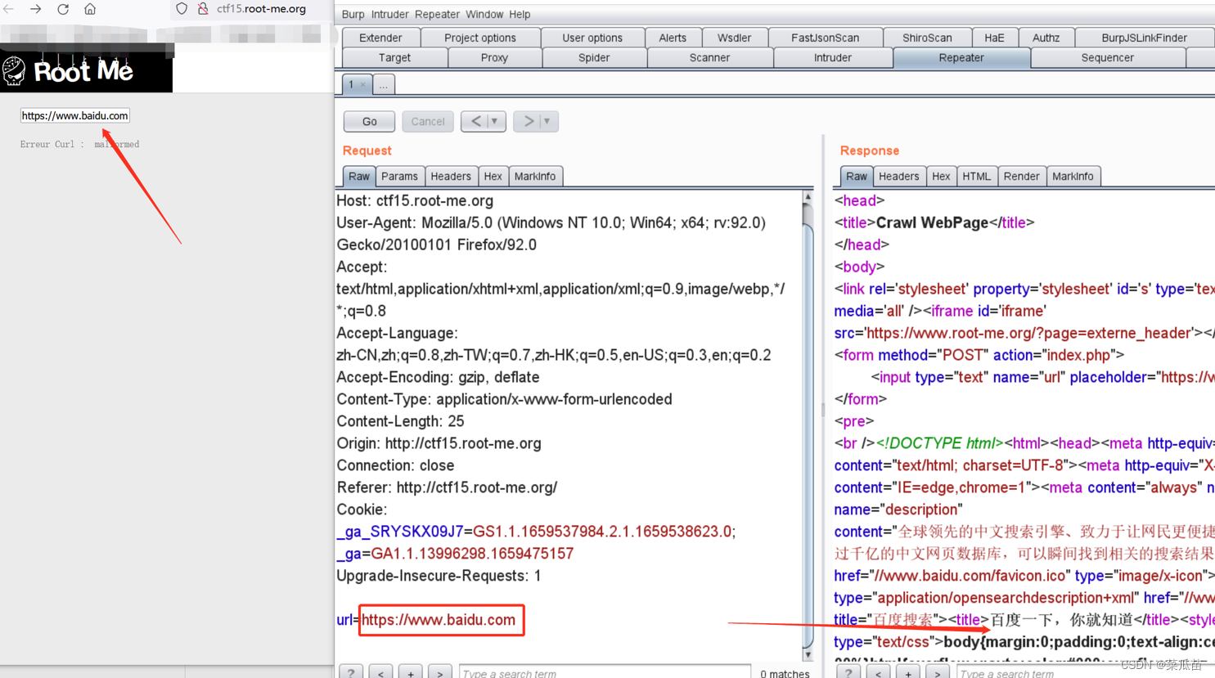Switch to the Wsdler tab
1215x678 pixels.
click(x=734, y=38)
